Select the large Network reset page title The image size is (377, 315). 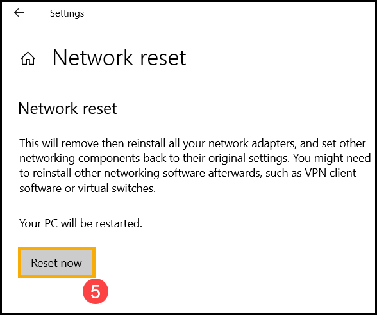(119, 58)
